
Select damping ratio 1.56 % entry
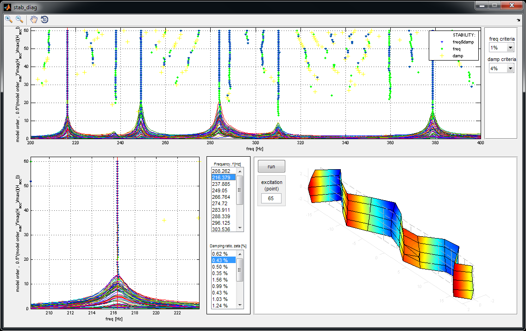coord(224,280)
